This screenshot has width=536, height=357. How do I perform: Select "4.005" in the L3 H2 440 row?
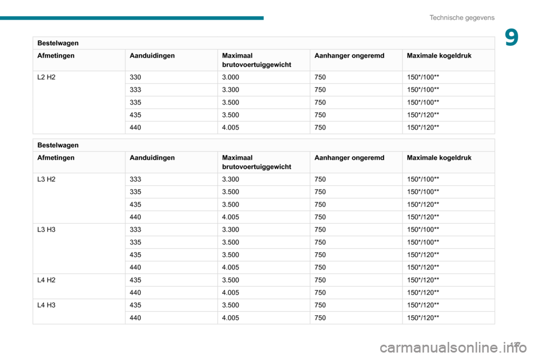pyautogui.click(x=231, y=217)
